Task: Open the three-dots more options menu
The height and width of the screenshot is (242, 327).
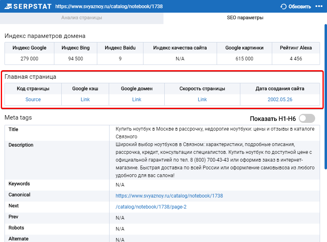Action: pos(319,6)
